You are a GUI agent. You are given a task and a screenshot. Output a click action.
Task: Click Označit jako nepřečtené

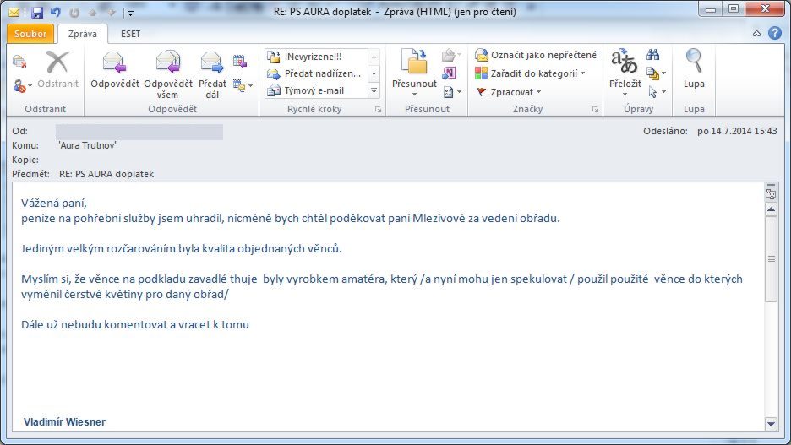536,55
